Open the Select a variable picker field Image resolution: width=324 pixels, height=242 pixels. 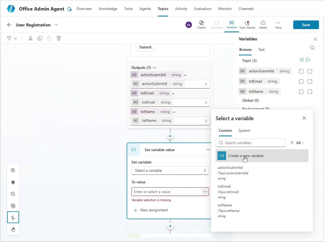[170, 170]
